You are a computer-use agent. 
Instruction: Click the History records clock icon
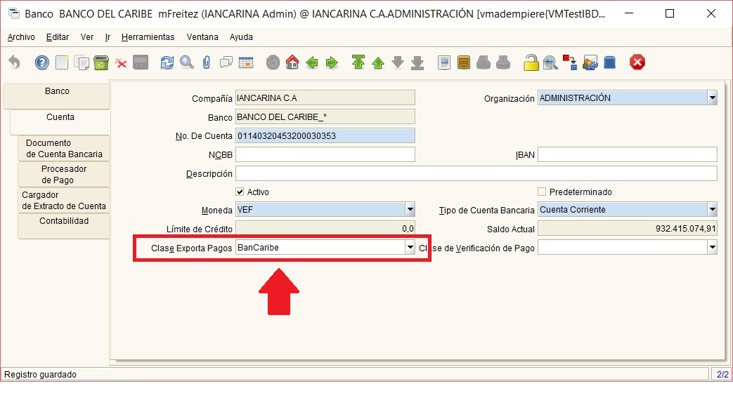click(273, 62)
